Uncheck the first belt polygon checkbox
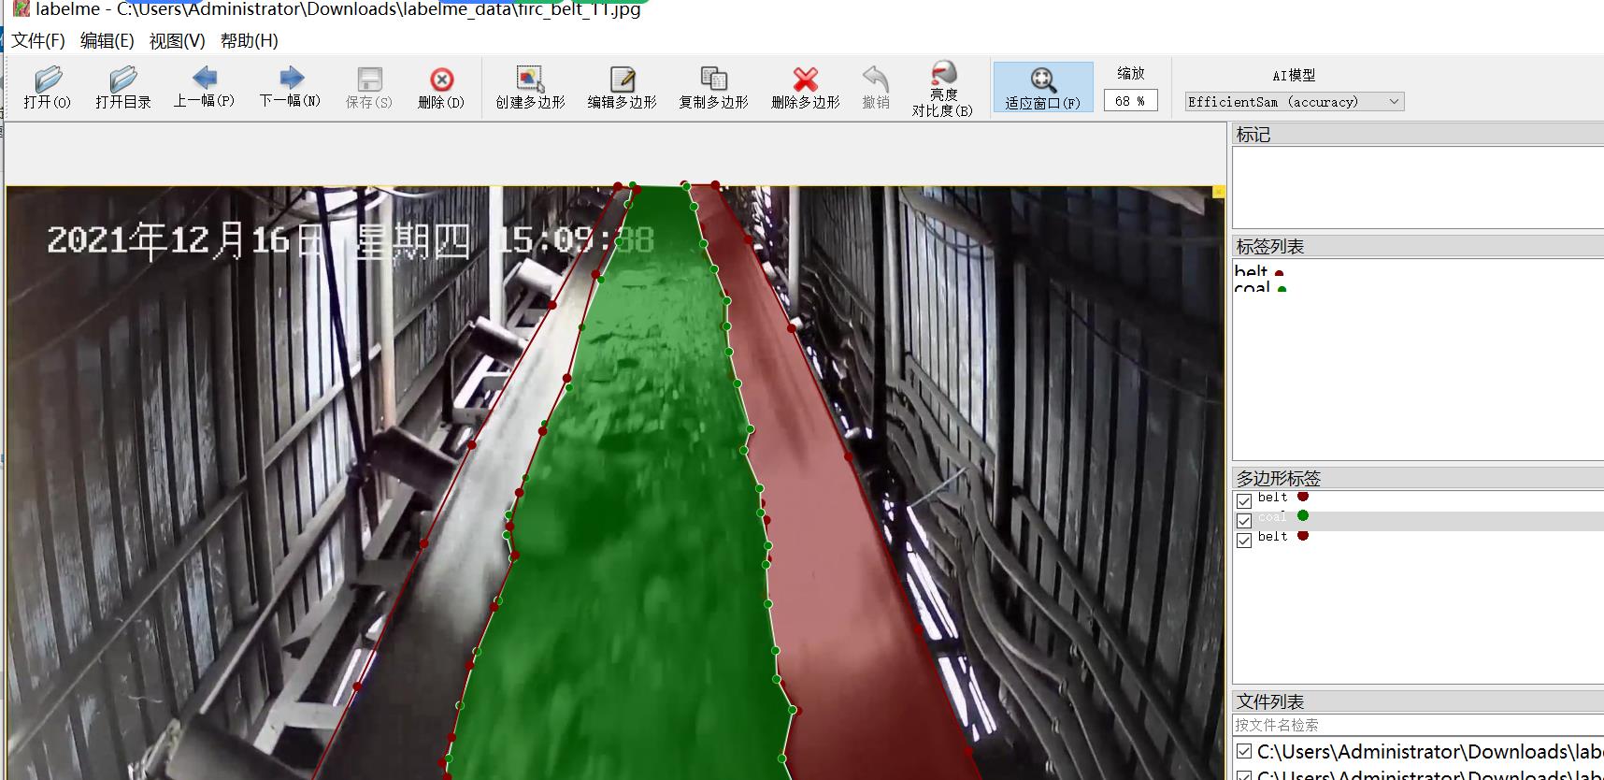The width and height of the screenshot is (1604, 780). coord(1244,500)
